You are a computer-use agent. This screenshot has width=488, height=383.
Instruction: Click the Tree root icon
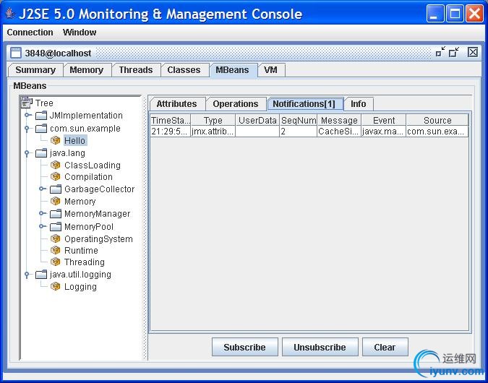[x=27, y=103]
